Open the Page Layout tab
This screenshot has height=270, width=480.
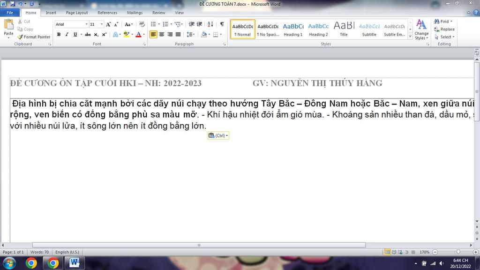[x=77, y=13]
